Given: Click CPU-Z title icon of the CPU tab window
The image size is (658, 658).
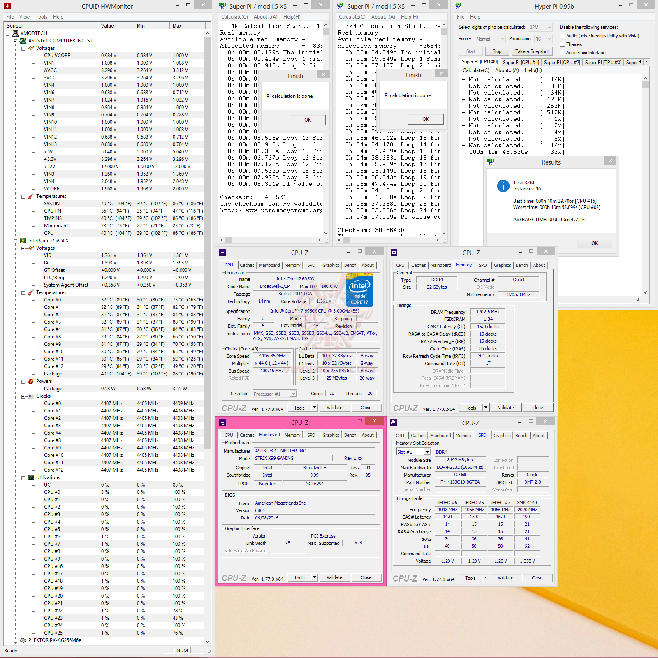Looking at the screenshot, I should click(x=222, y=253).
